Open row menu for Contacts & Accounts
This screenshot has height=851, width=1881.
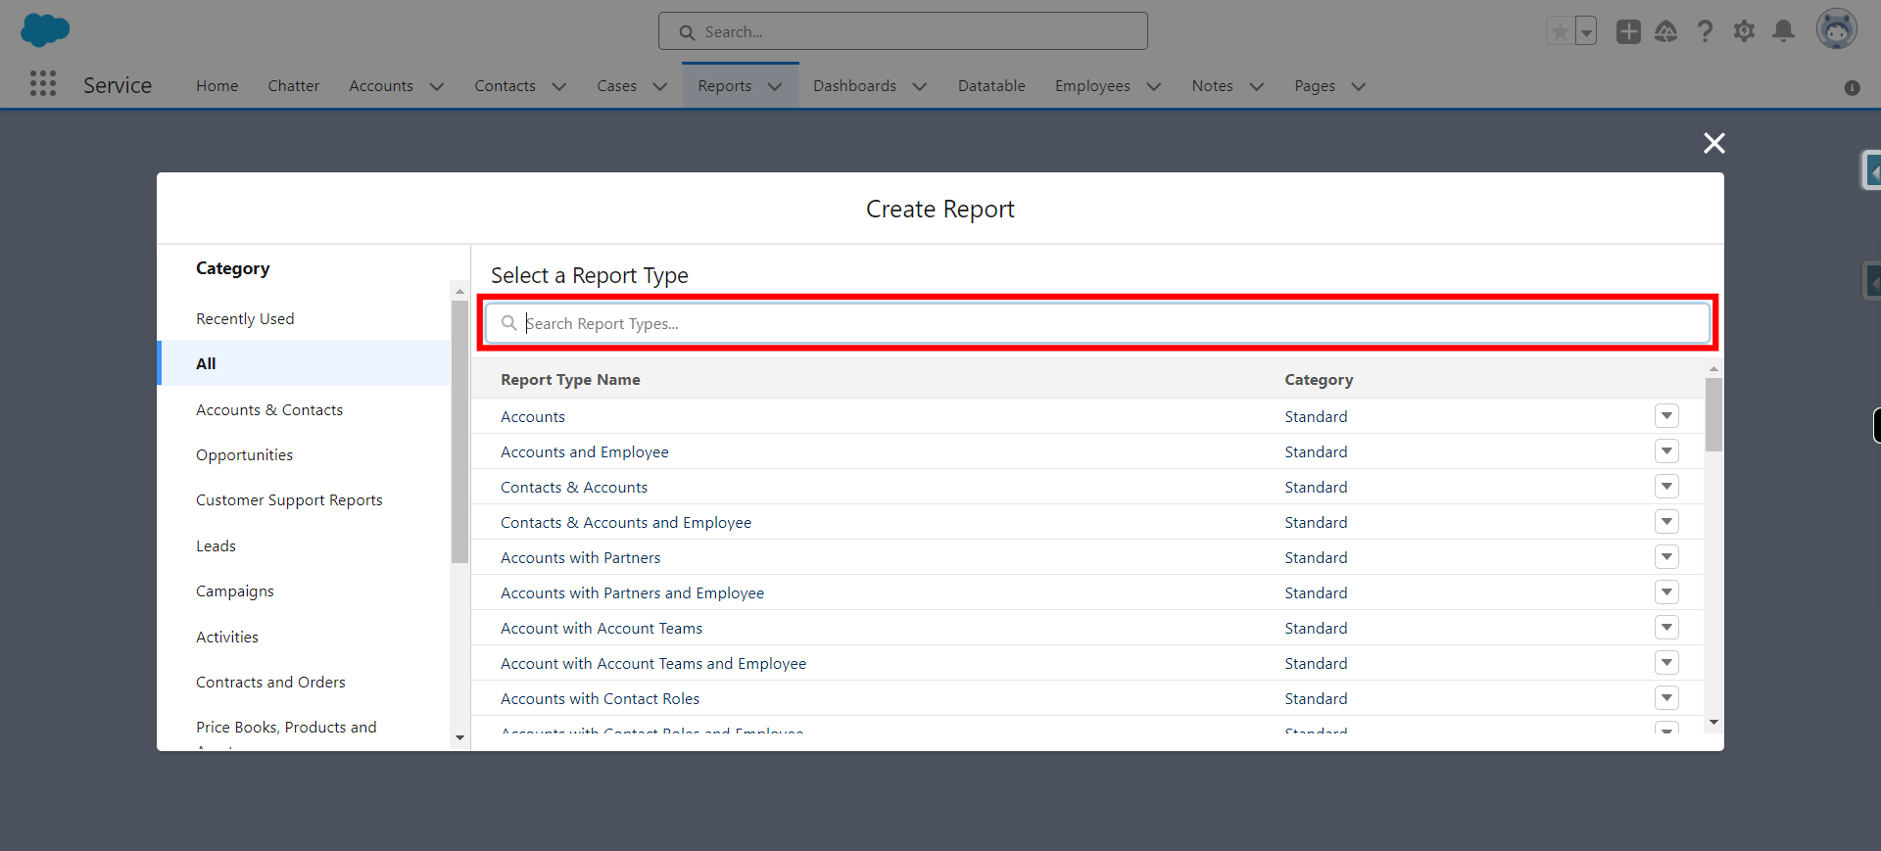pyautogui.click(x=1666, y=486)
